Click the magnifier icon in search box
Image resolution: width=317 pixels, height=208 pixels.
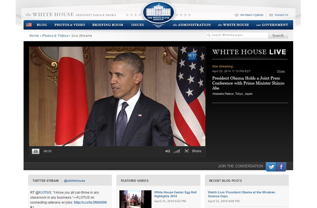(x=209, y=35)
